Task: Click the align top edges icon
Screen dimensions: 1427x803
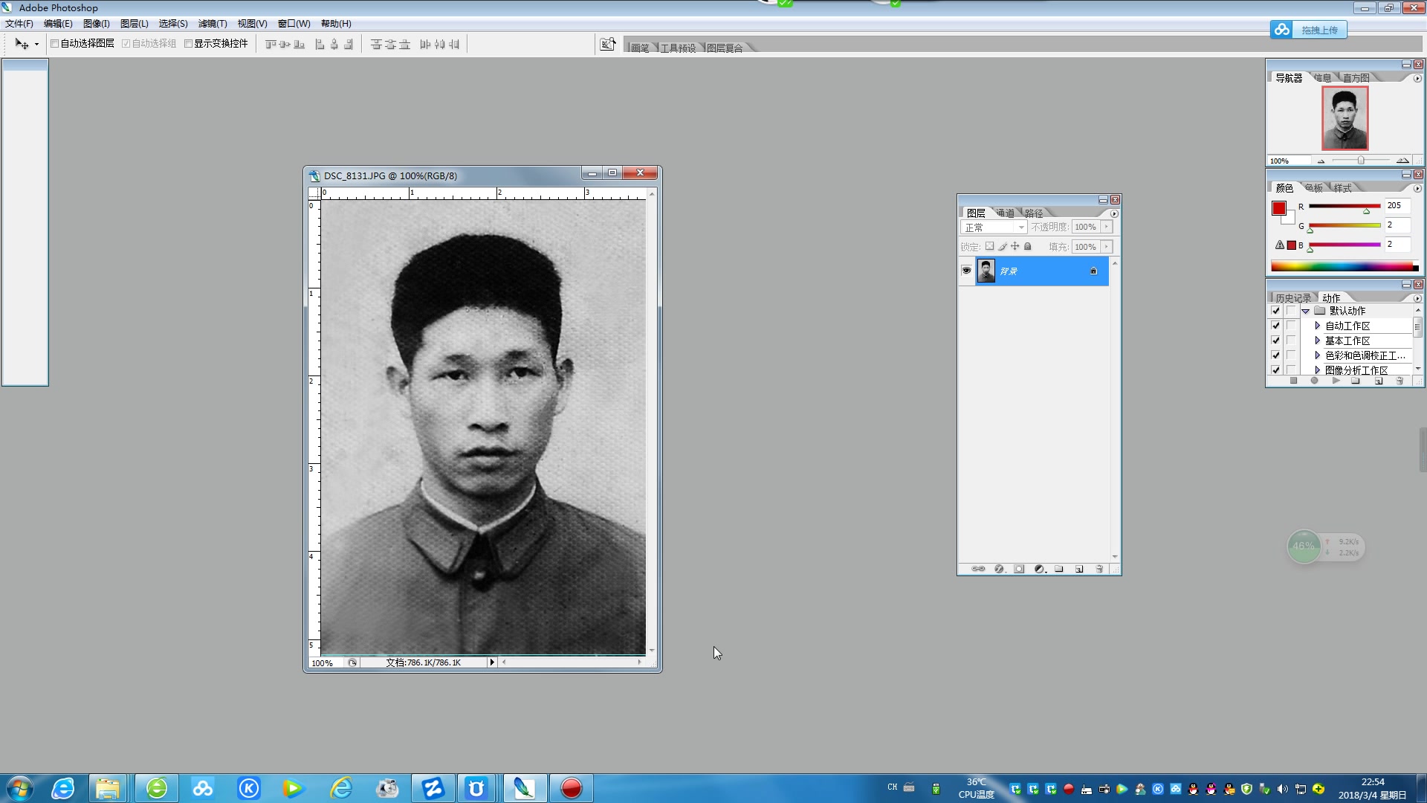Action: pos(271,45)
